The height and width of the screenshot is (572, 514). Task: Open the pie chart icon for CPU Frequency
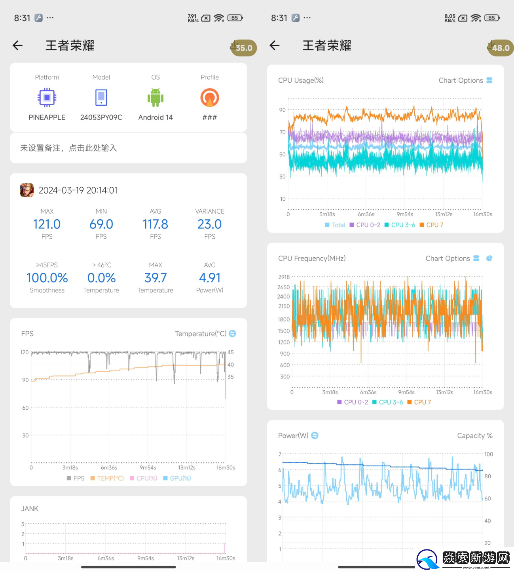coord(489,258)
